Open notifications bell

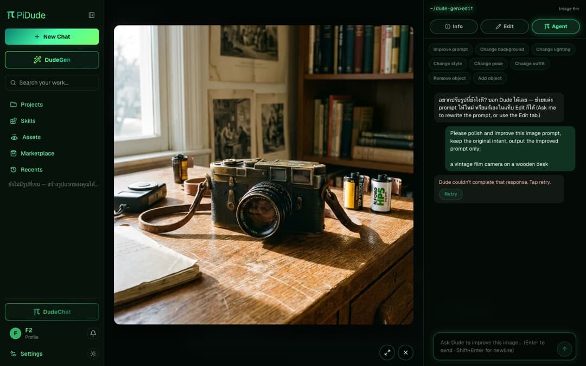[93, 333]
